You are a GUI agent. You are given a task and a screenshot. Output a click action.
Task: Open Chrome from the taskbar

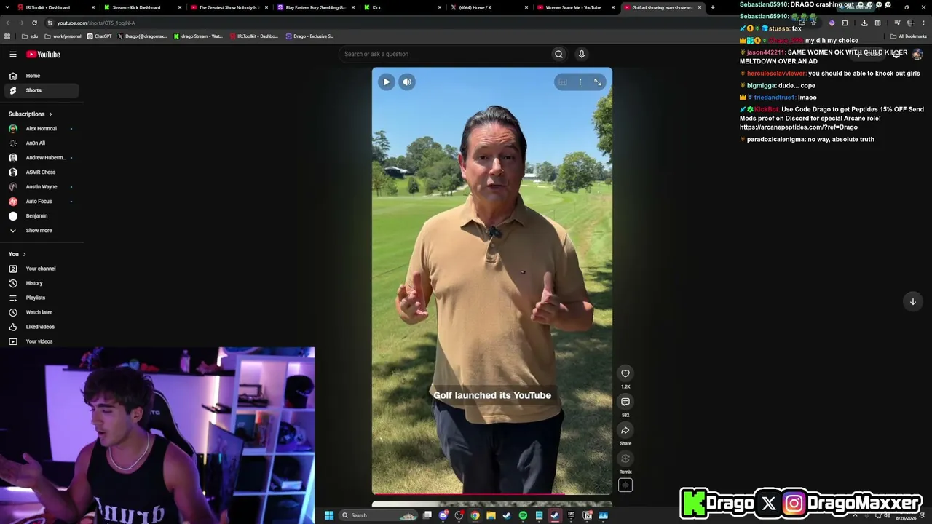(x=475, y=515)
